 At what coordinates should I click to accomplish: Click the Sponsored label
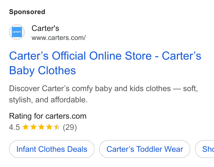pos(27,12)
